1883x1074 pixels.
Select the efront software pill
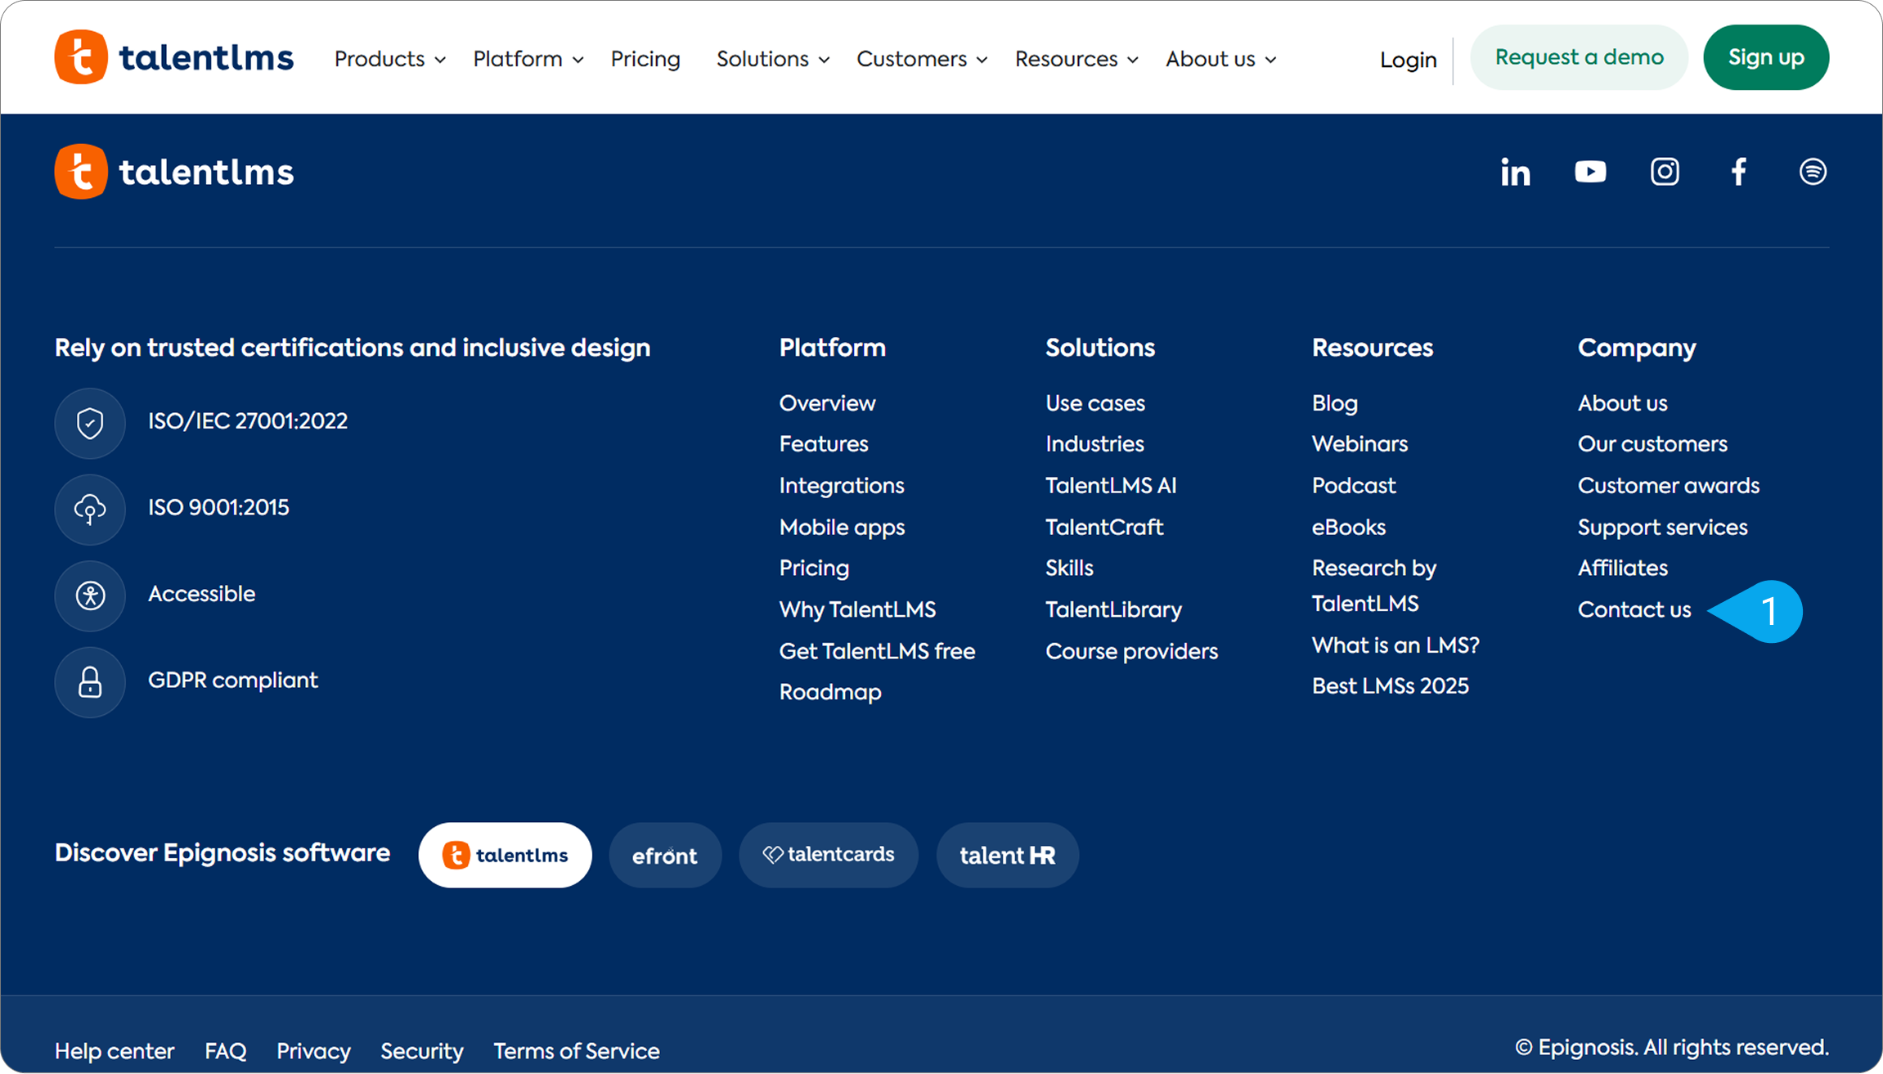[x=664, y=856]
